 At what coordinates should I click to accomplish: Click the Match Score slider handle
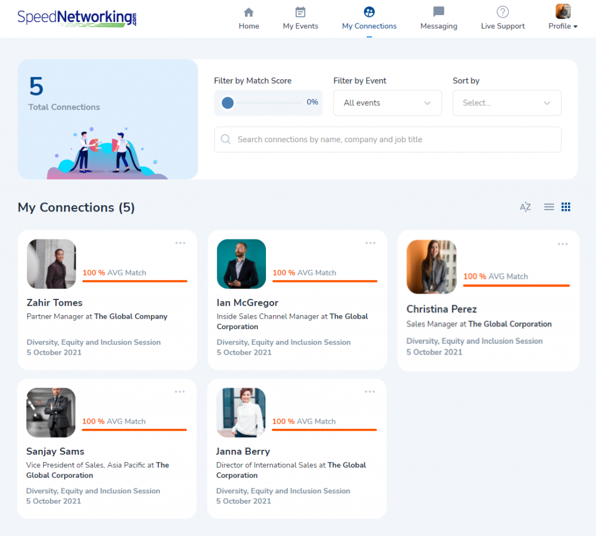[x=228, y=103]
